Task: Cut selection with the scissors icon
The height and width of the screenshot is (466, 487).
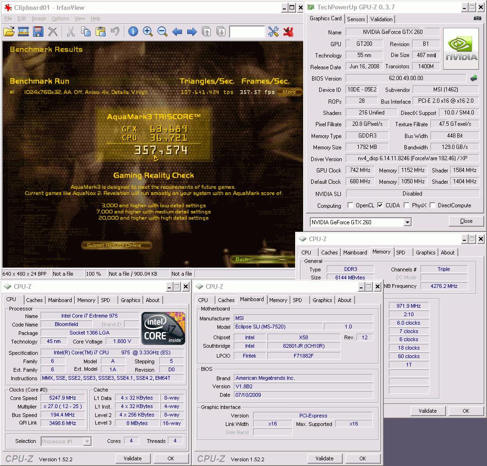Action: pos(71,32)
